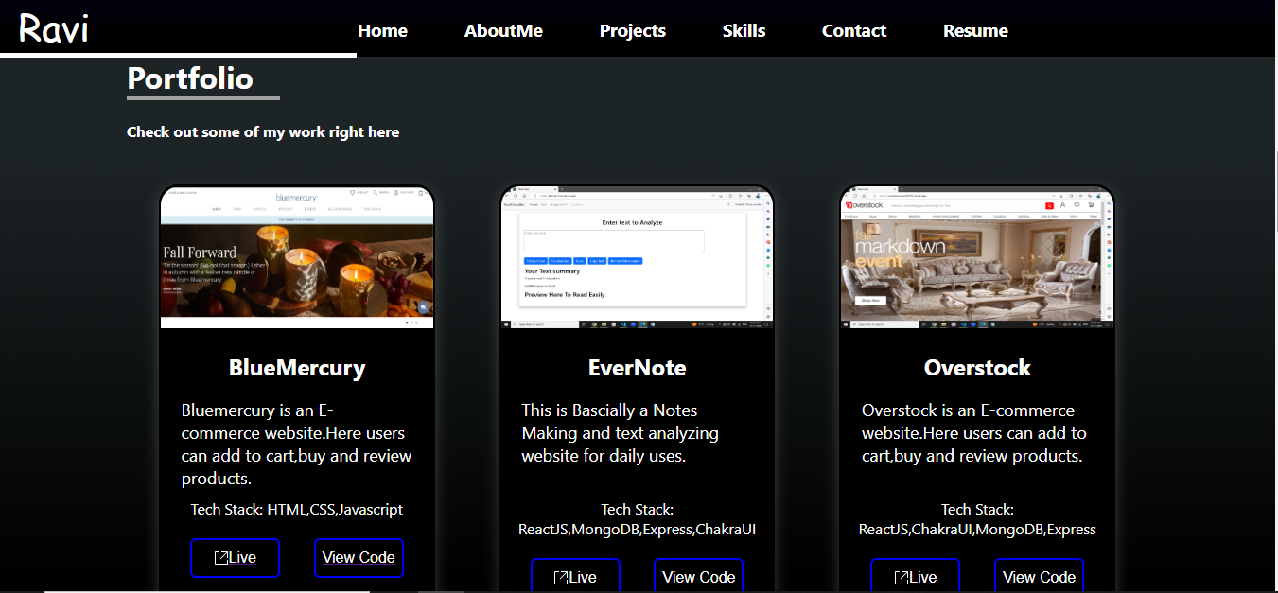
Task: Click the shopping cart icon in the Overstock screenshot
Action: click(1092, 205)
